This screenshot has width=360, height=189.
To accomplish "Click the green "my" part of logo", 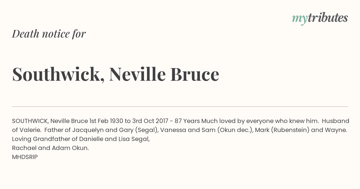I will (x=300, y=20).
